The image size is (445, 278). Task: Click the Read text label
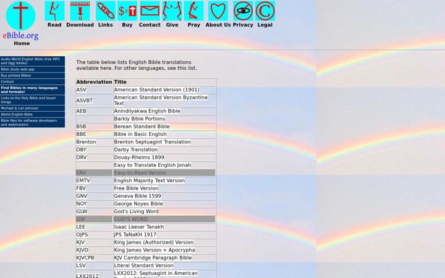click(54, 25)
